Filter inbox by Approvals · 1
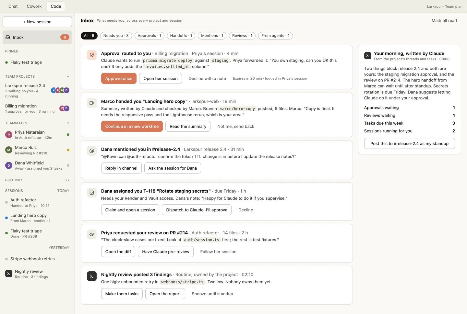The width and height of the screenshot is (467, 314). coord(150,36)
